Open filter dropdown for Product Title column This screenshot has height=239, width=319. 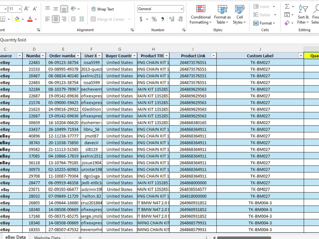pos(167,56)
